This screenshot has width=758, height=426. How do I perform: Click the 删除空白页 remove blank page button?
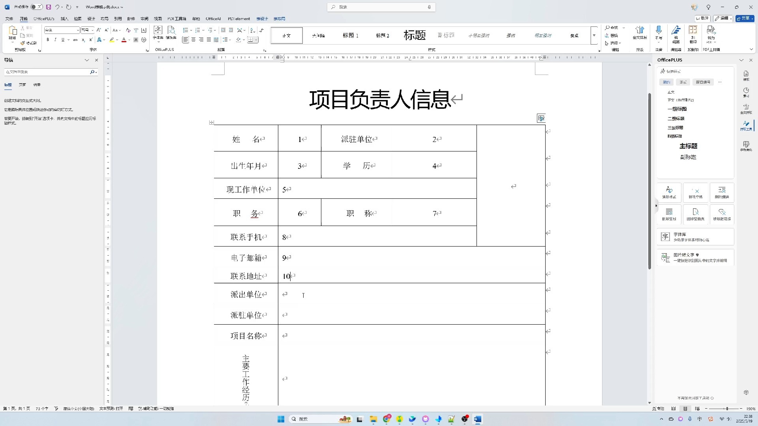click(x=696, y=215)
